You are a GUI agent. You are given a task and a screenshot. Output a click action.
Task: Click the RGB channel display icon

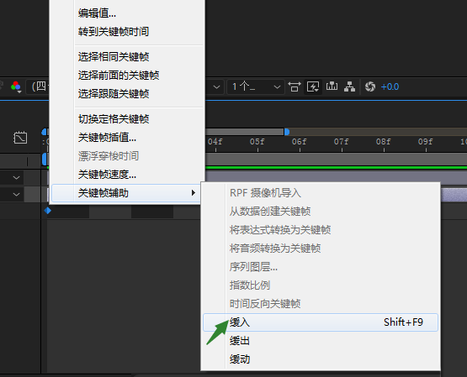point(16,86)
